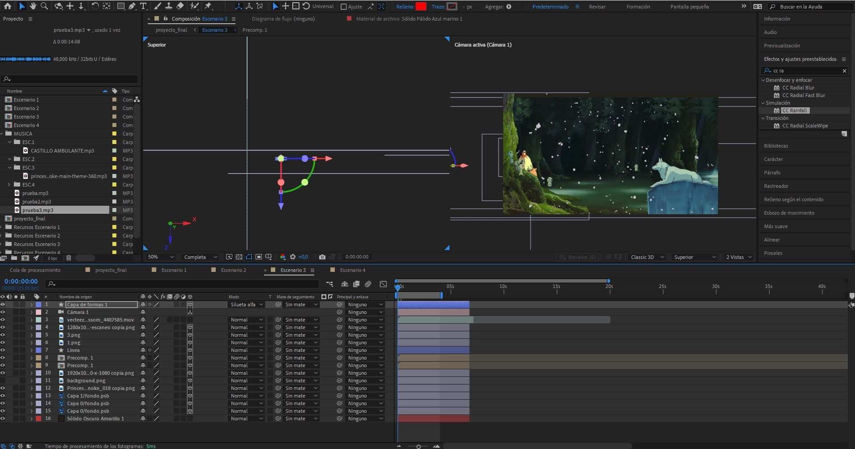Switch to Escenario 2 timeline tab
The image size is (855, 449).
pos(233,270)
